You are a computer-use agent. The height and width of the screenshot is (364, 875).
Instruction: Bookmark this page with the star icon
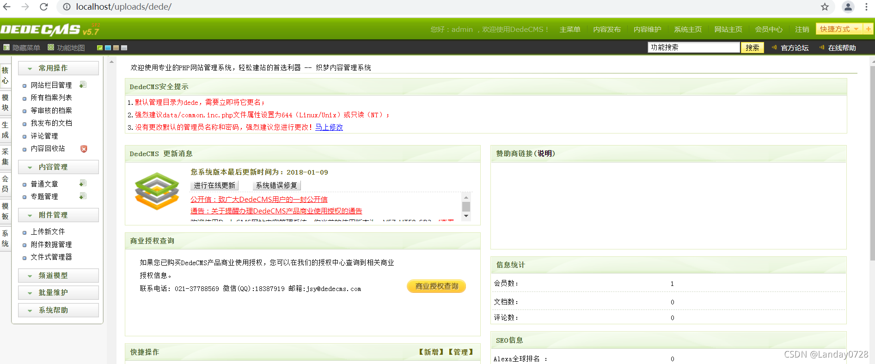point(825,7)
